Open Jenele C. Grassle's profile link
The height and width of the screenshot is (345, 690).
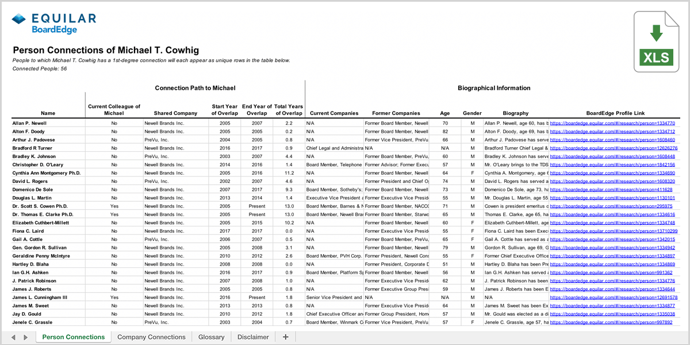[x=611, y=323]
